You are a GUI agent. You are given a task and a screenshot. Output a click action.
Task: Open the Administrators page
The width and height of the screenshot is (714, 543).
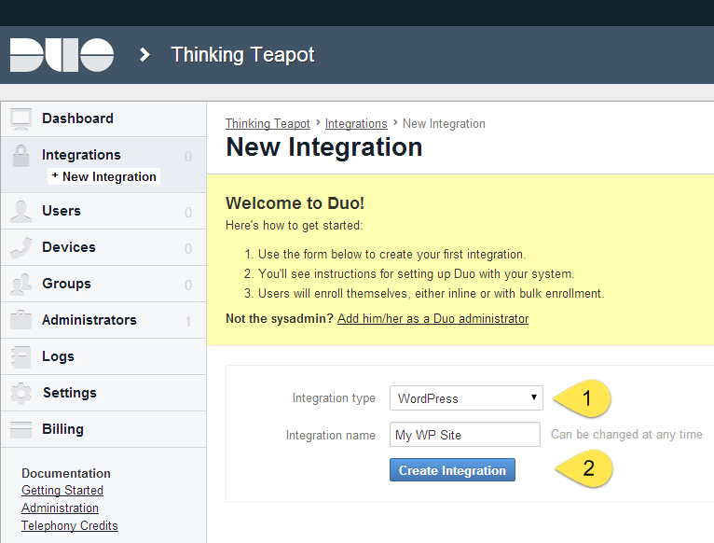pyautogui.click(x=103, y=320)
